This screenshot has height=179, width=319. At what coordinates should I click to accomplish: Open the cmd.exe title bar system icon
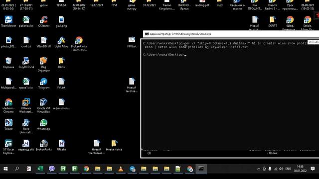[x=147, y=34]
